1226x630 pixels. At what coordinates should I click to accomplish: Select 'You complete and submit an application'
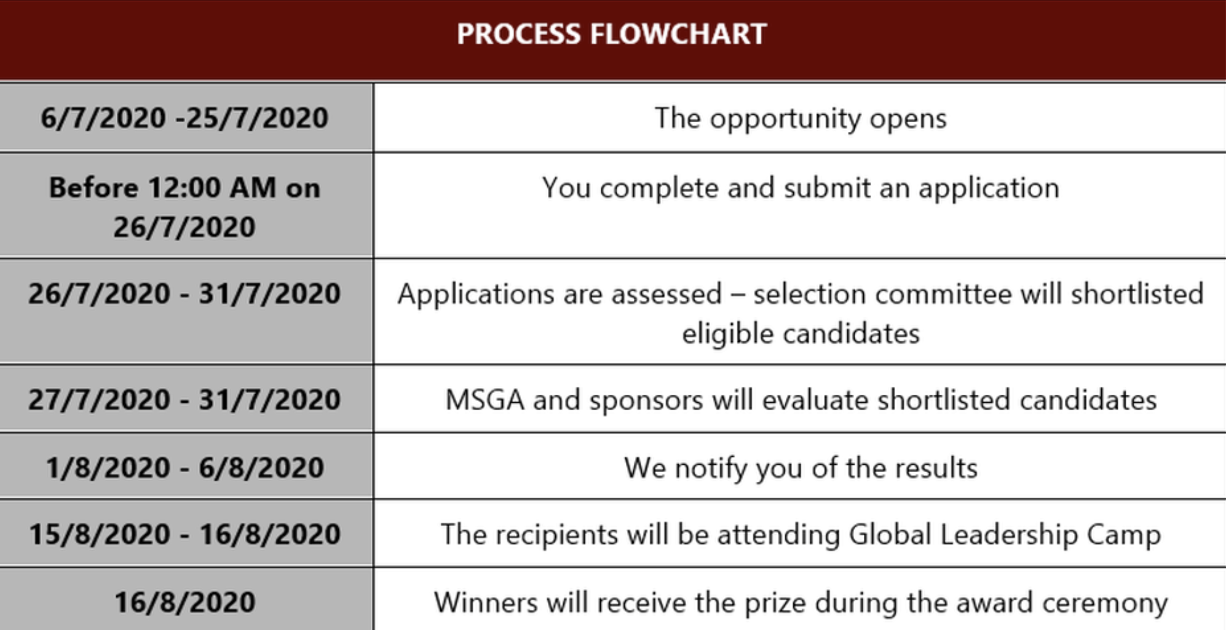pyautogui.click(x=801, y=188)
